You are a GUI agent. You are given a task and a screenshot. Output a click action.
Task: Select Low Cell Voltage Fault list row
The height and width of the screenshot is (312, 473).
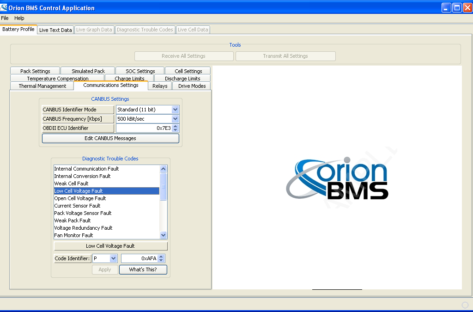click(x=107, y=191)
